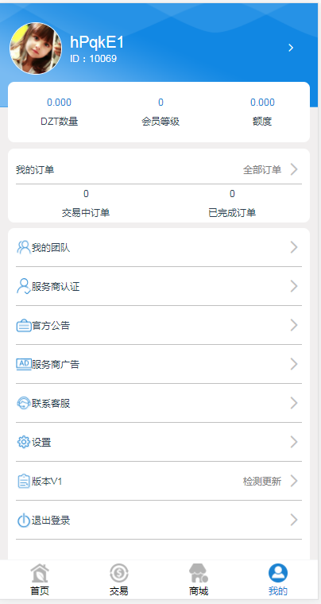The height and width of the screenshot is (604, 321).
Task: Click the version clipboard icon
Action: coord(24,482)
